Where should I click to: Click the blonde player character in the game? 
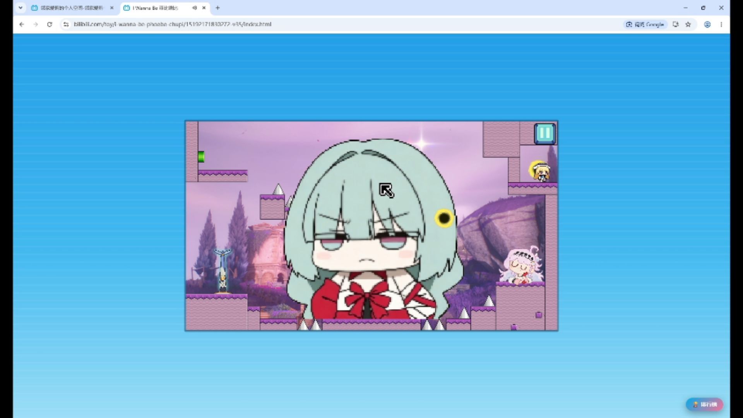(x=541, y=172)
